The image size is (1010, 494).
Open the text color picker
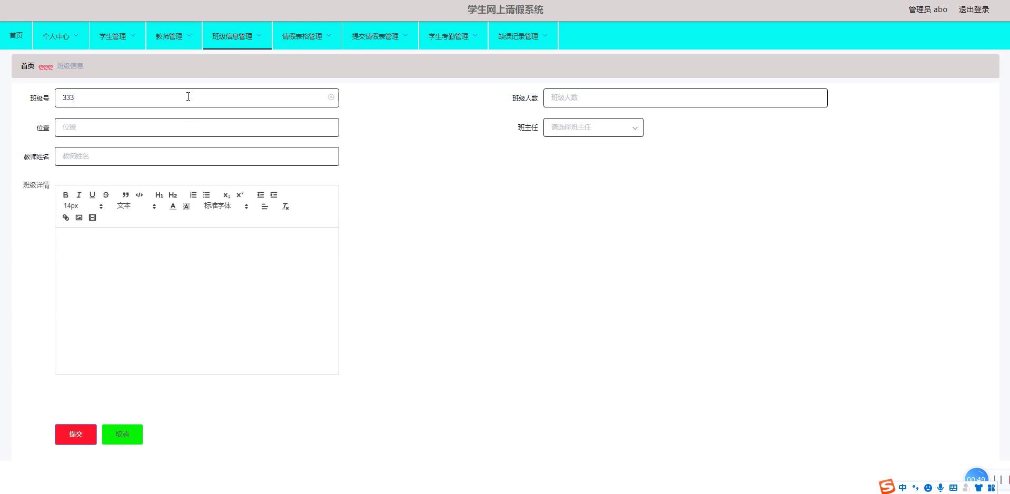173,206
